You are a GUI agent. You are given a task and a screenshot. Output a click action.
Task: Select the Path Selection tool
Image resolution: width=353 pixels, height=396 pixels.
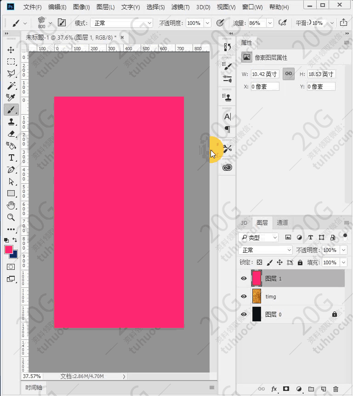[11, 181]
